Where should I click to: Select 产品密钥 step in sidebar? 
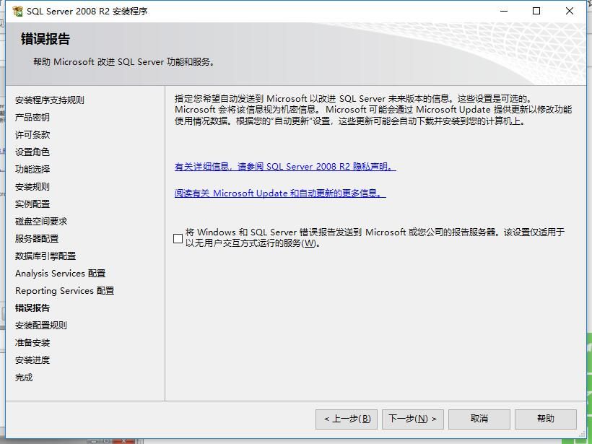[x=32, y=118]
